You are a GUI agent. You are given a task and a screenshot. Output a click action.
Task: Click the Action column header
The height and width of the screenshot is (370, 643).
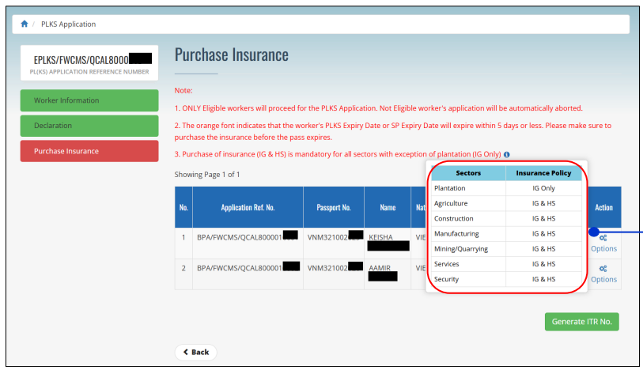click(x=603, y=207)
